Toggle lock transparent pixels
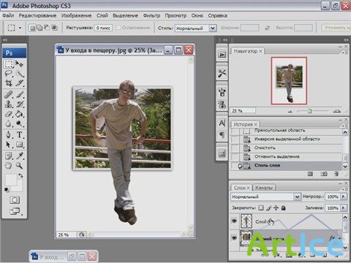 (261, 207)
